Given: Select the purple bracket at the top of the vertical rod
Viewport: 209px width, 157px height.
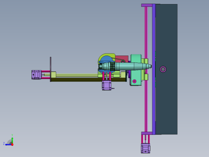Looking at the screenshot, I should click(x=147, y=5).
